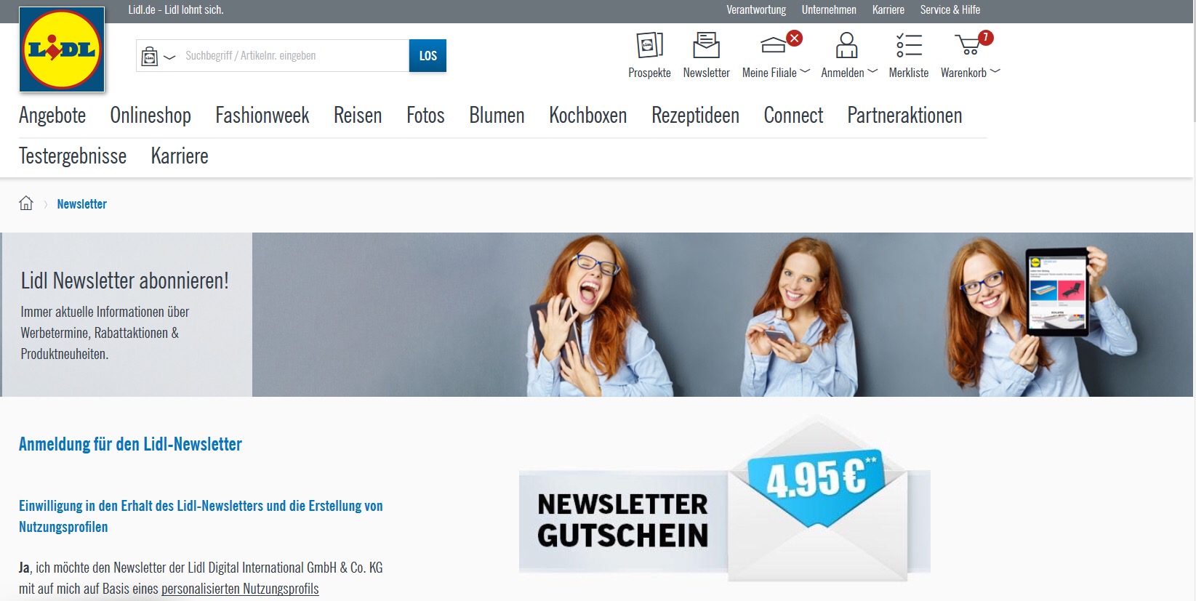
Task: Click the LOS search button
Action: pyautogui.click(x=428, y=56)
